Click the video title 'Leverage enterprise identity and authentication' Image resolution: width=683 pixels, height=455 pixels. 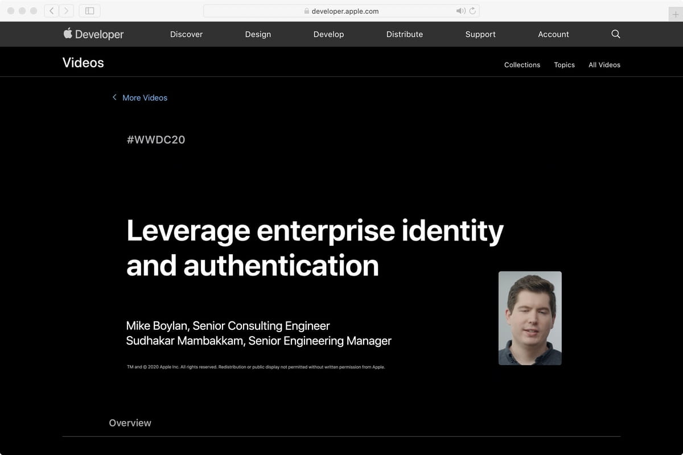point(315,247)
